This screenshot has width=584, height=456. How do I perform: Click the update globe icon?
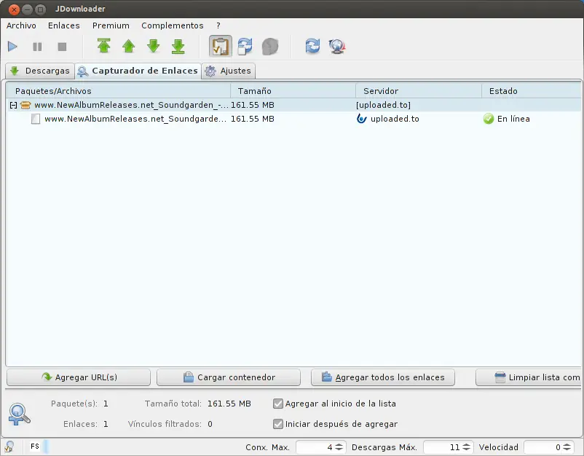[337, 47]
